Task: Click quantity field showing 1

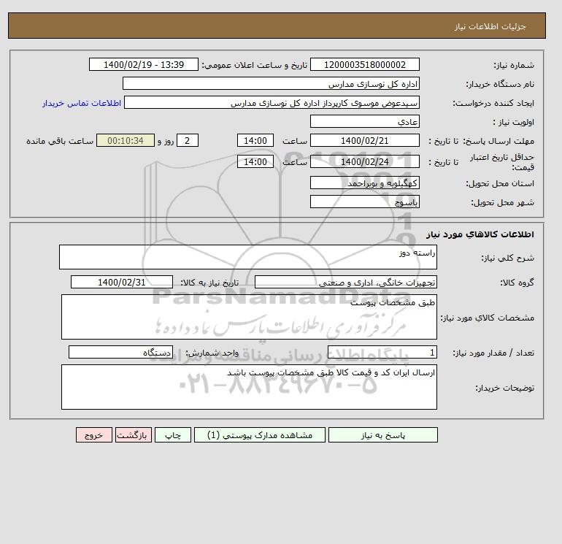Action: click(382, 353)
